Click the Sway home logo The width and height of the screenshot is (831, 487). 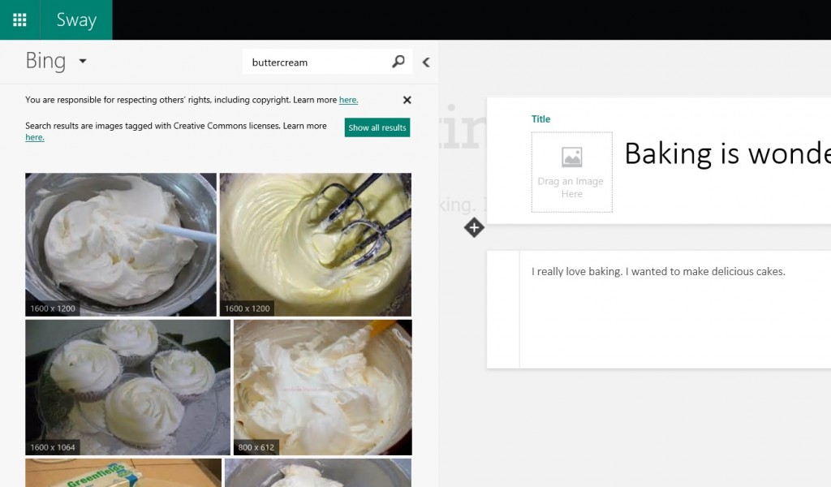[76, 20]
